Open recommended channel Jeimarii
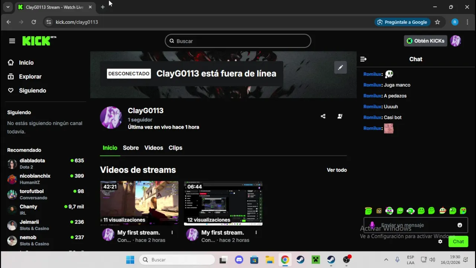The width and height of the screenshot is (476, 268). [45, 225]
